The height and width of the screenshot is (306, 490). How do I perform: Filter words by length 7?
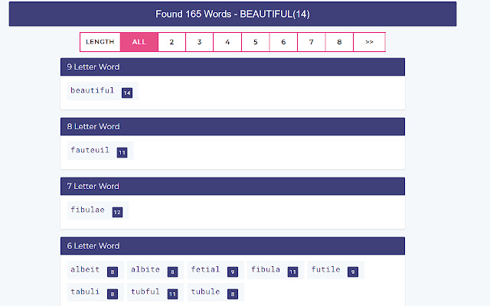click(312, 42)
